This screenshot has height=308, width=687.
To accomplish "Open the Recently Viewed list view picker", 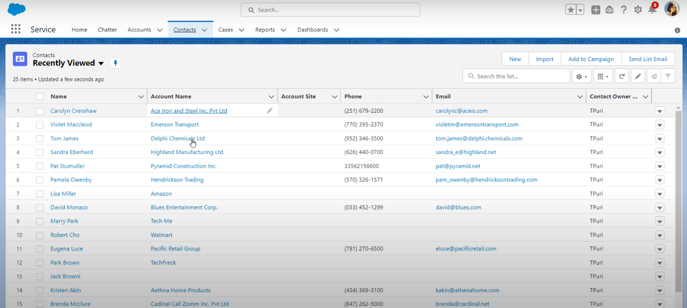I will coord(101,64).
